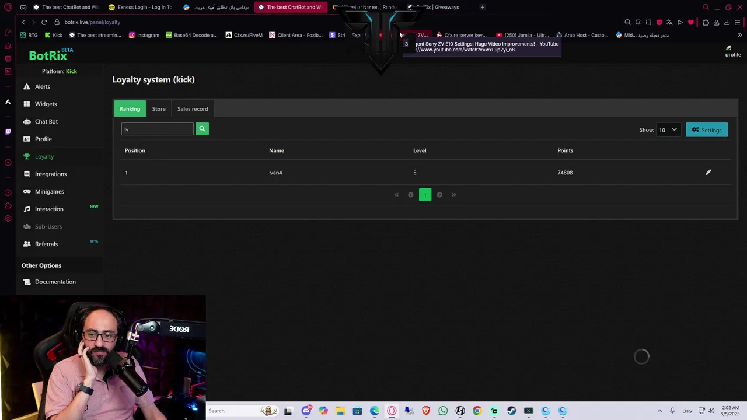Switch to the Ranking tab

tap(130, 108)
